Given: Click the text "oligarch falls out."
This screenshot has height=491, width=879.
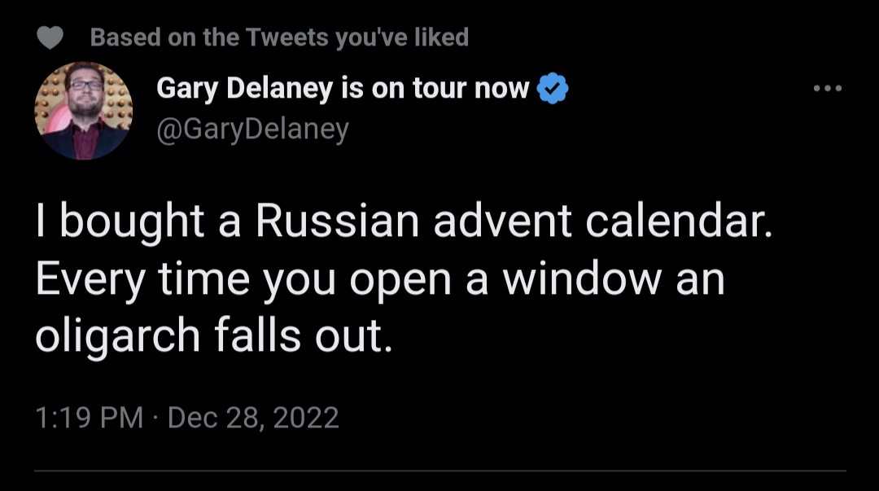Looking at the screenshot, I should pos(214,335).
